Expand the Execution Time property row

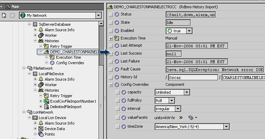tap(111, 38)
